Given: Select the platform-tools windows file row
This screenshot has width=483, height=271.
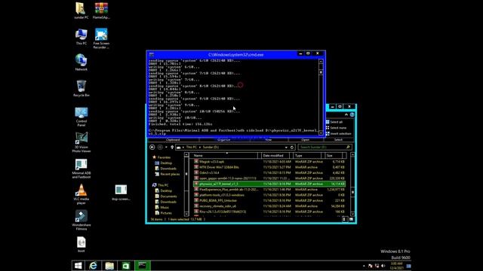Looking at the screenshot, I should (269, 195).
